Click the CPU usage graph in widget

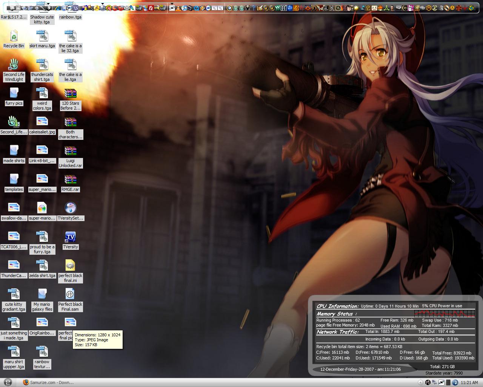(445, 313)
